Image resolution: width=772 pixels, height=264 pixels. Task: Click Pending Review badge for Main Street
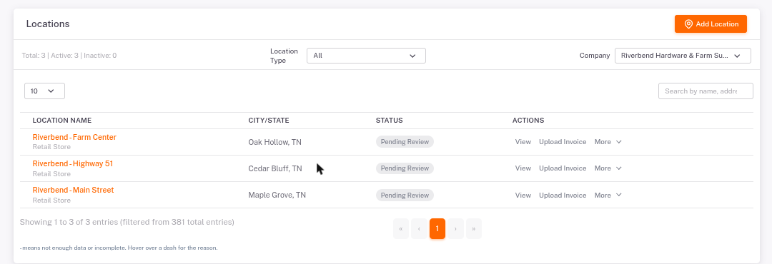click(405, 196)
